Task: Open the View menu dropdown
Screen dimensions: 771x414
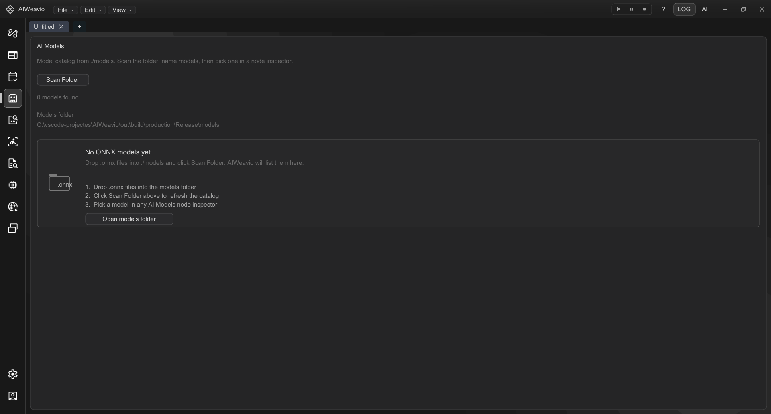Action: pyautogui.click(x=122, y=10)
